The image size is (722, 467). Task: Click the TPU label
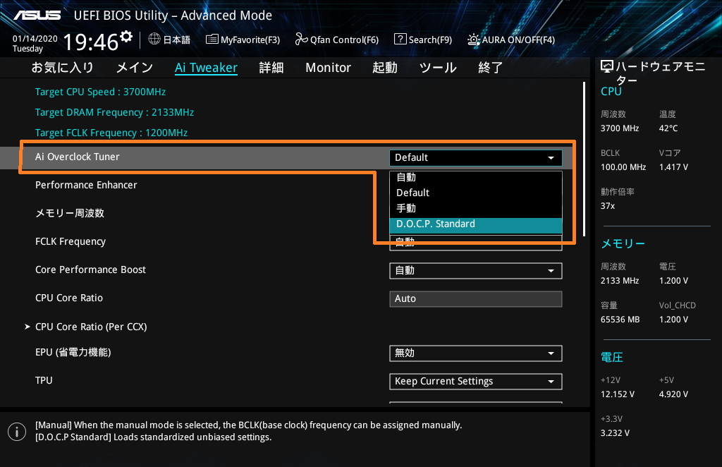click(x=44, y=380)
